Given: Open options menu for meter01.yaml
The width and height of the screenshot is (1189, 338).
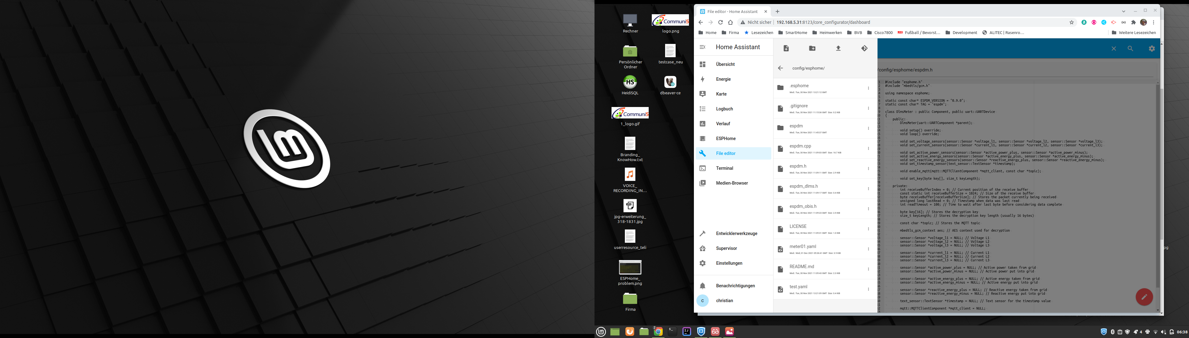Looking at the screenshot, I should [868, 249].
